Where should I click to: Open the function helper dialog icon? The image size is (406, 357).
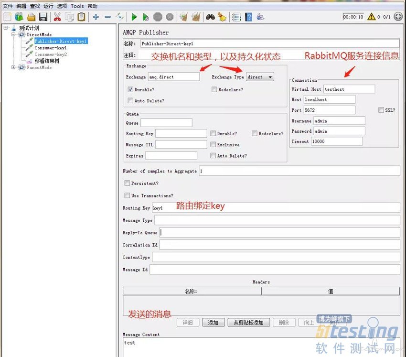coord(236,17)
